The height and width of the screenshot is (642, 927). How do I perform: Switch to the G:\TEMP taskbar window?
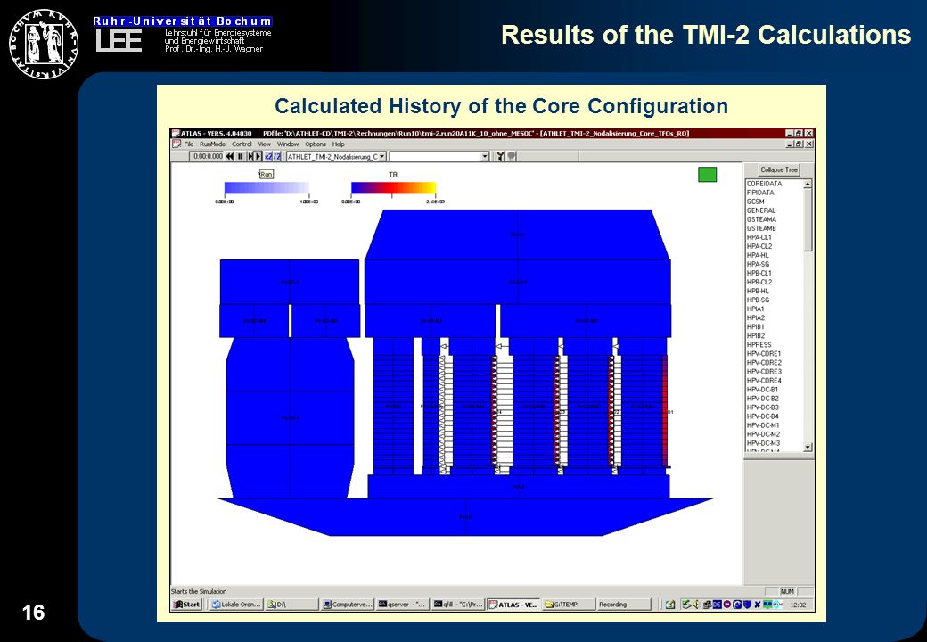(x=568, y=605)
